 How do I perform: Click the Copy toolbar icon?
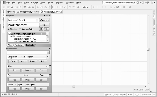point(42,7)
